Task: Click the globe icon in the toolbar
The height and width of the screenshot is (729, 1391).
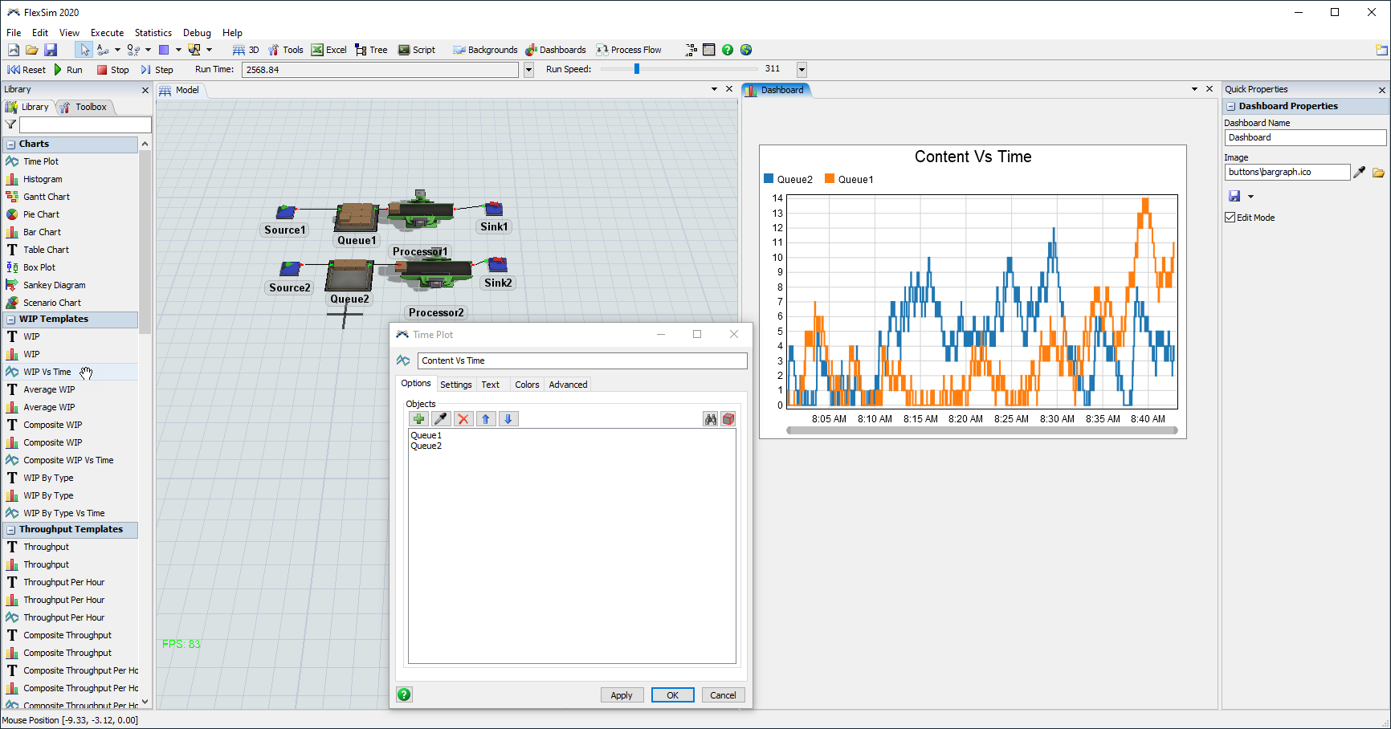Action: click(746, 50)
